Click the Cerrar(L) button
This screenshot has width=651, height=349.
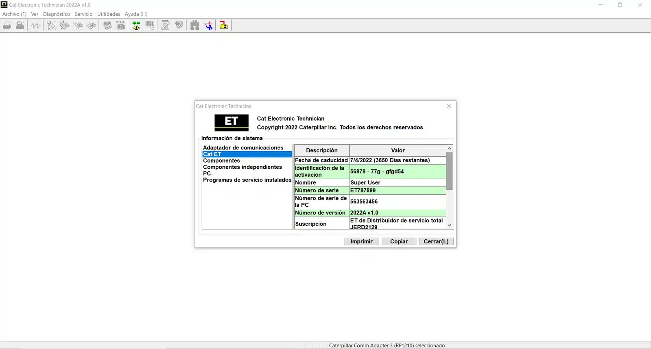pos(436,241)
